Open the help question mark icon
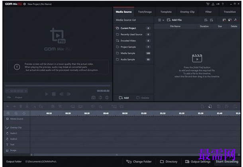 [223, 4]
